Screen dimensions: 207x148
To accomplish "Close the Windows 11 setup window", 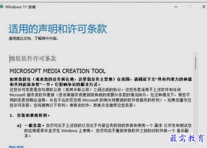I will coord(204,7).
